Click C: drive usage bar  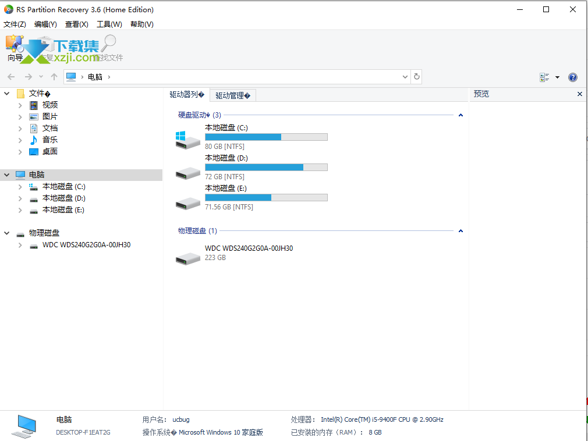coord(266,137)
